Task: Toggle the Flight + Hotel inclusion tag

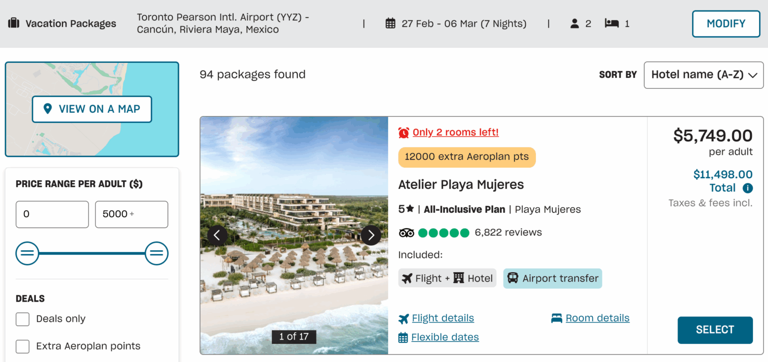Action: coord(447,278)
